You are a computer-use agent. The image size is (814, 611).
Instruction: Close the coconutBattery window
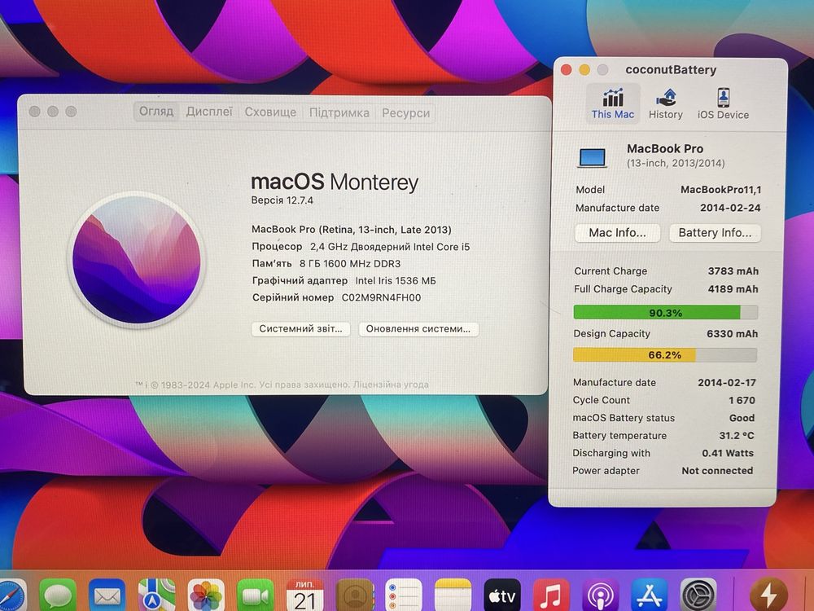coord(567,69)
